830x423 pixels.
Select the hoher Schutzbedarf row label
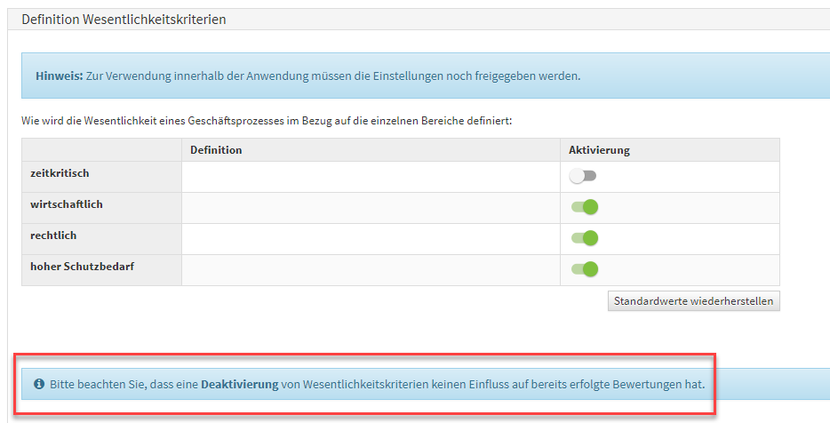[x=82, y=267]
